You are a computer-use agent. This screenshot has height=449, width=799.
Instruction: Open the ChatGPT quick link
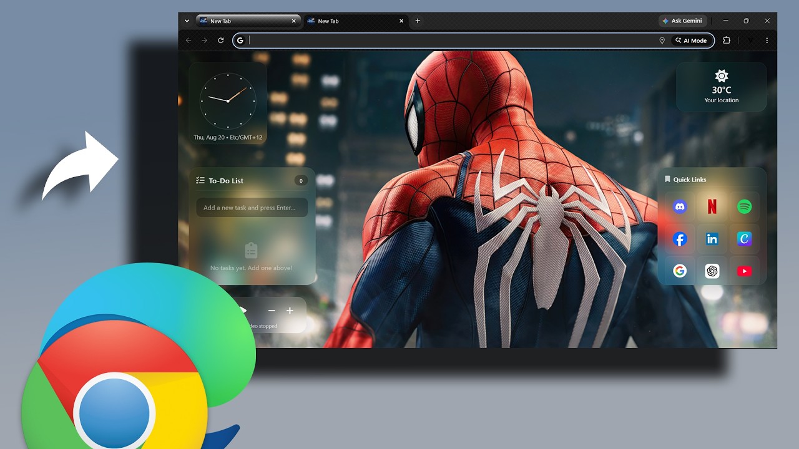pyautogui.click(x=712, y=271)
